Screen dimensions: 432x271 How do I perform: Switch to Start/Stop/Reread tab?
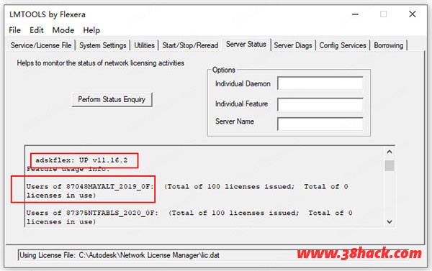(x=190, y=45)
